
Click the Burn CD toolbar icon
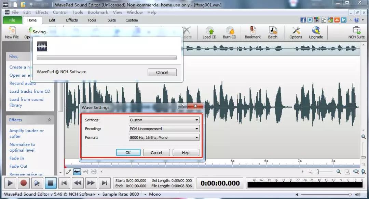pos(230,33)
